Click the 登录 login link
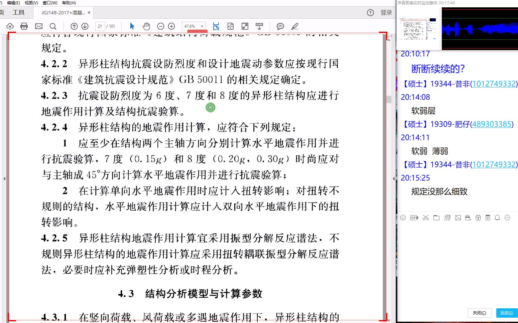 (x=386, y=13)
